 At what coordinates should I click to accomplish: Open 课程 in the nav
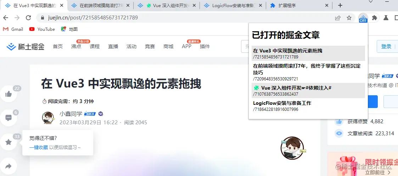94,46
